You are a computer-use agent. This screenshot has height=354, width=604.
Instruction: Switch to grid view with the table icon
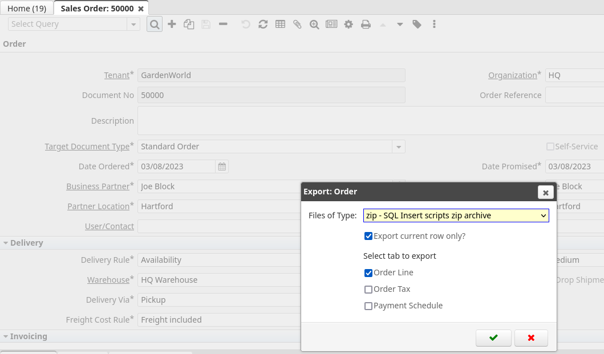[x=280, y=24]
